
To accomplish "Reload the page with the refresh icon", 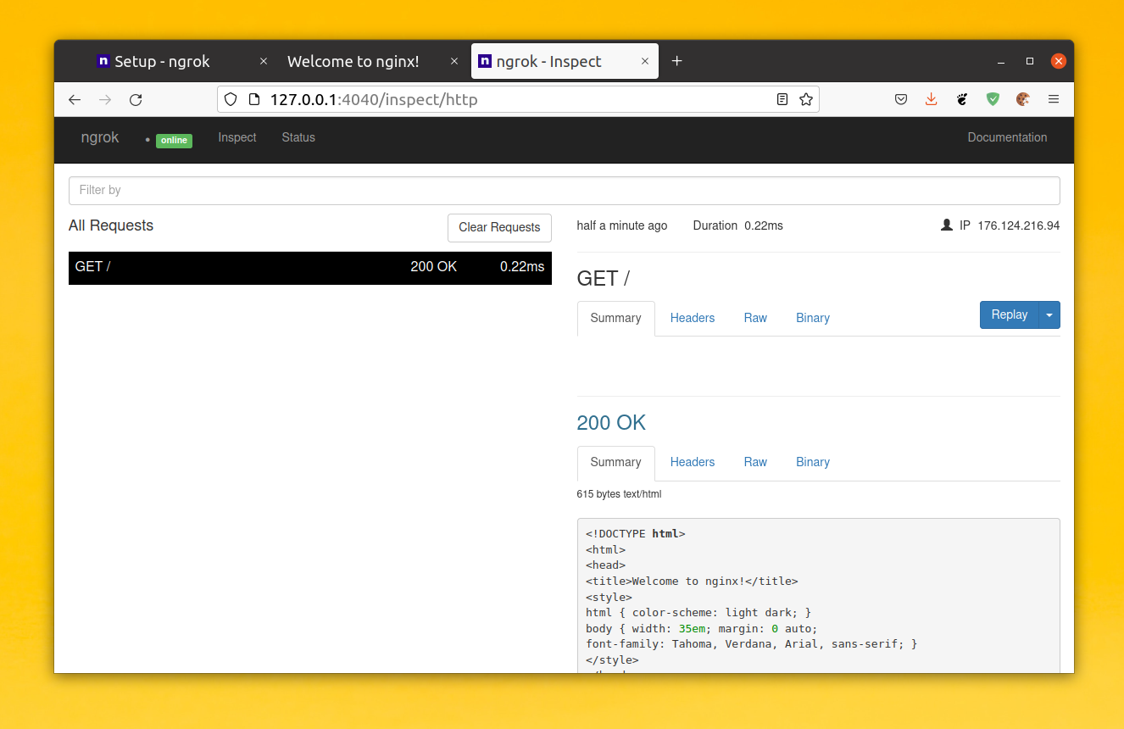I will [x=136, y=100].
